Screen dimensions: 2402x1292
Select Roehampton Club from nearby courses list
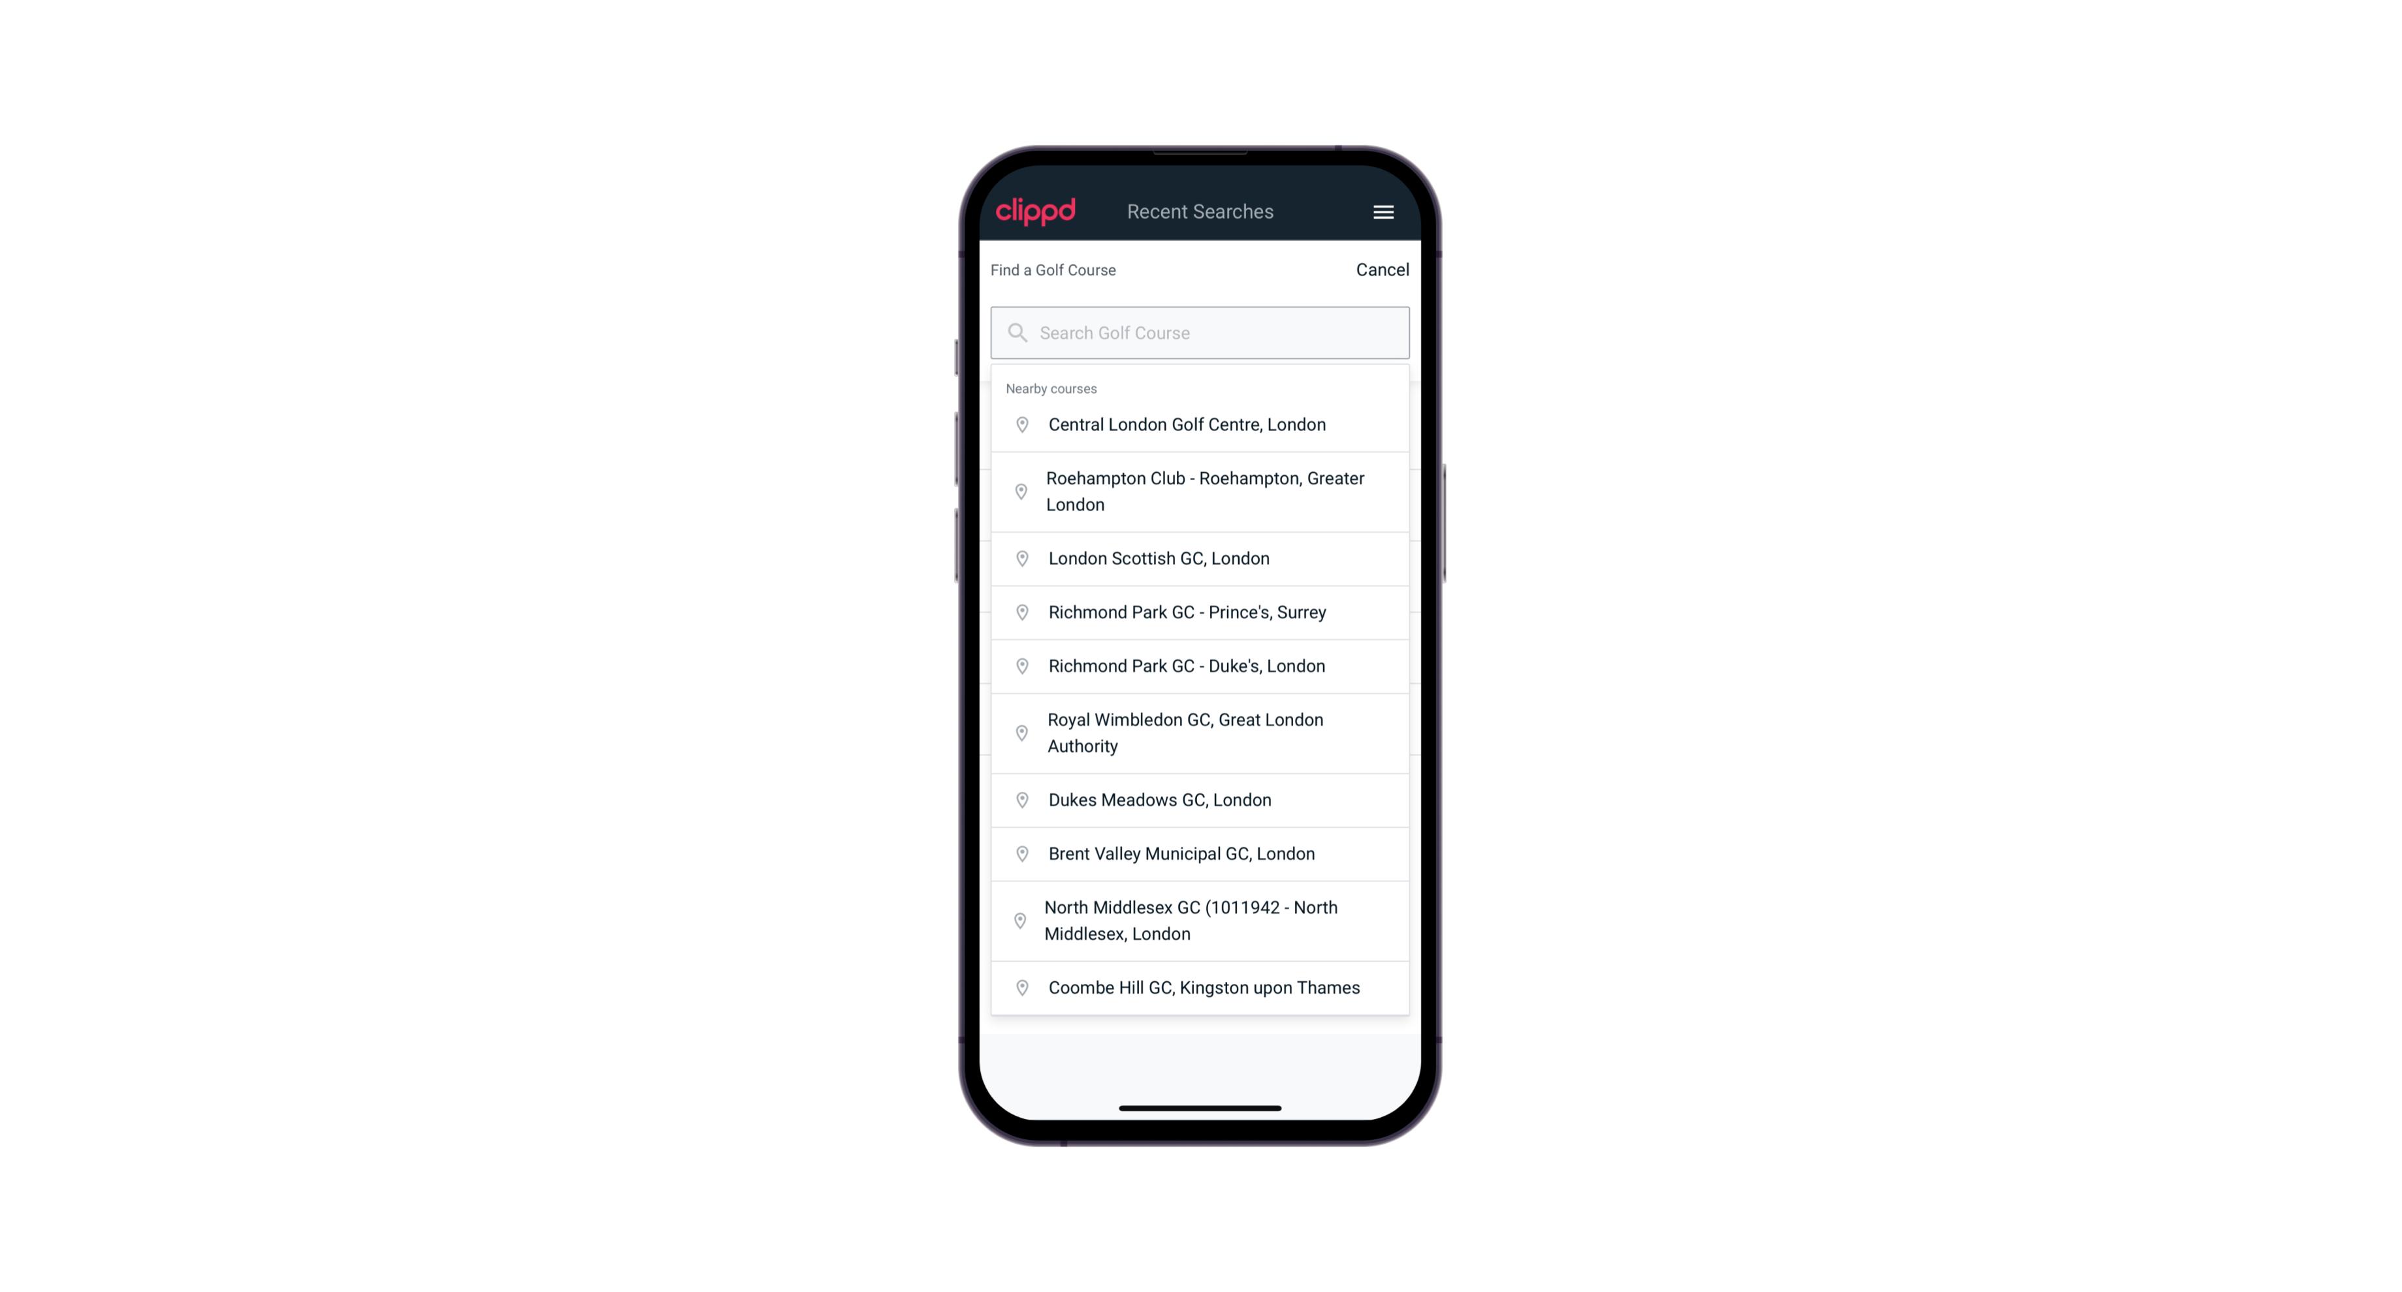coord(1200,492)
